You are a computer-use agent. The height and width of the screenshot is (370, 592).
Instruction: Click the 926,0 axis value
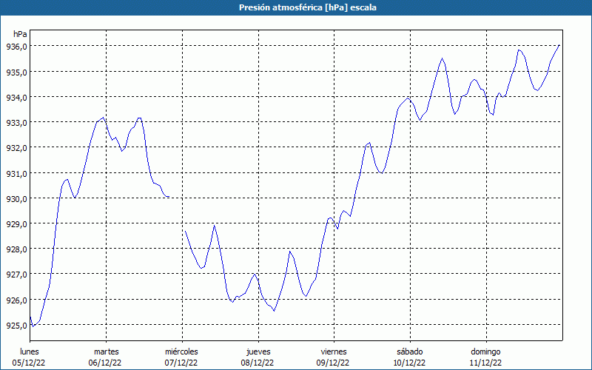point(16,300)
